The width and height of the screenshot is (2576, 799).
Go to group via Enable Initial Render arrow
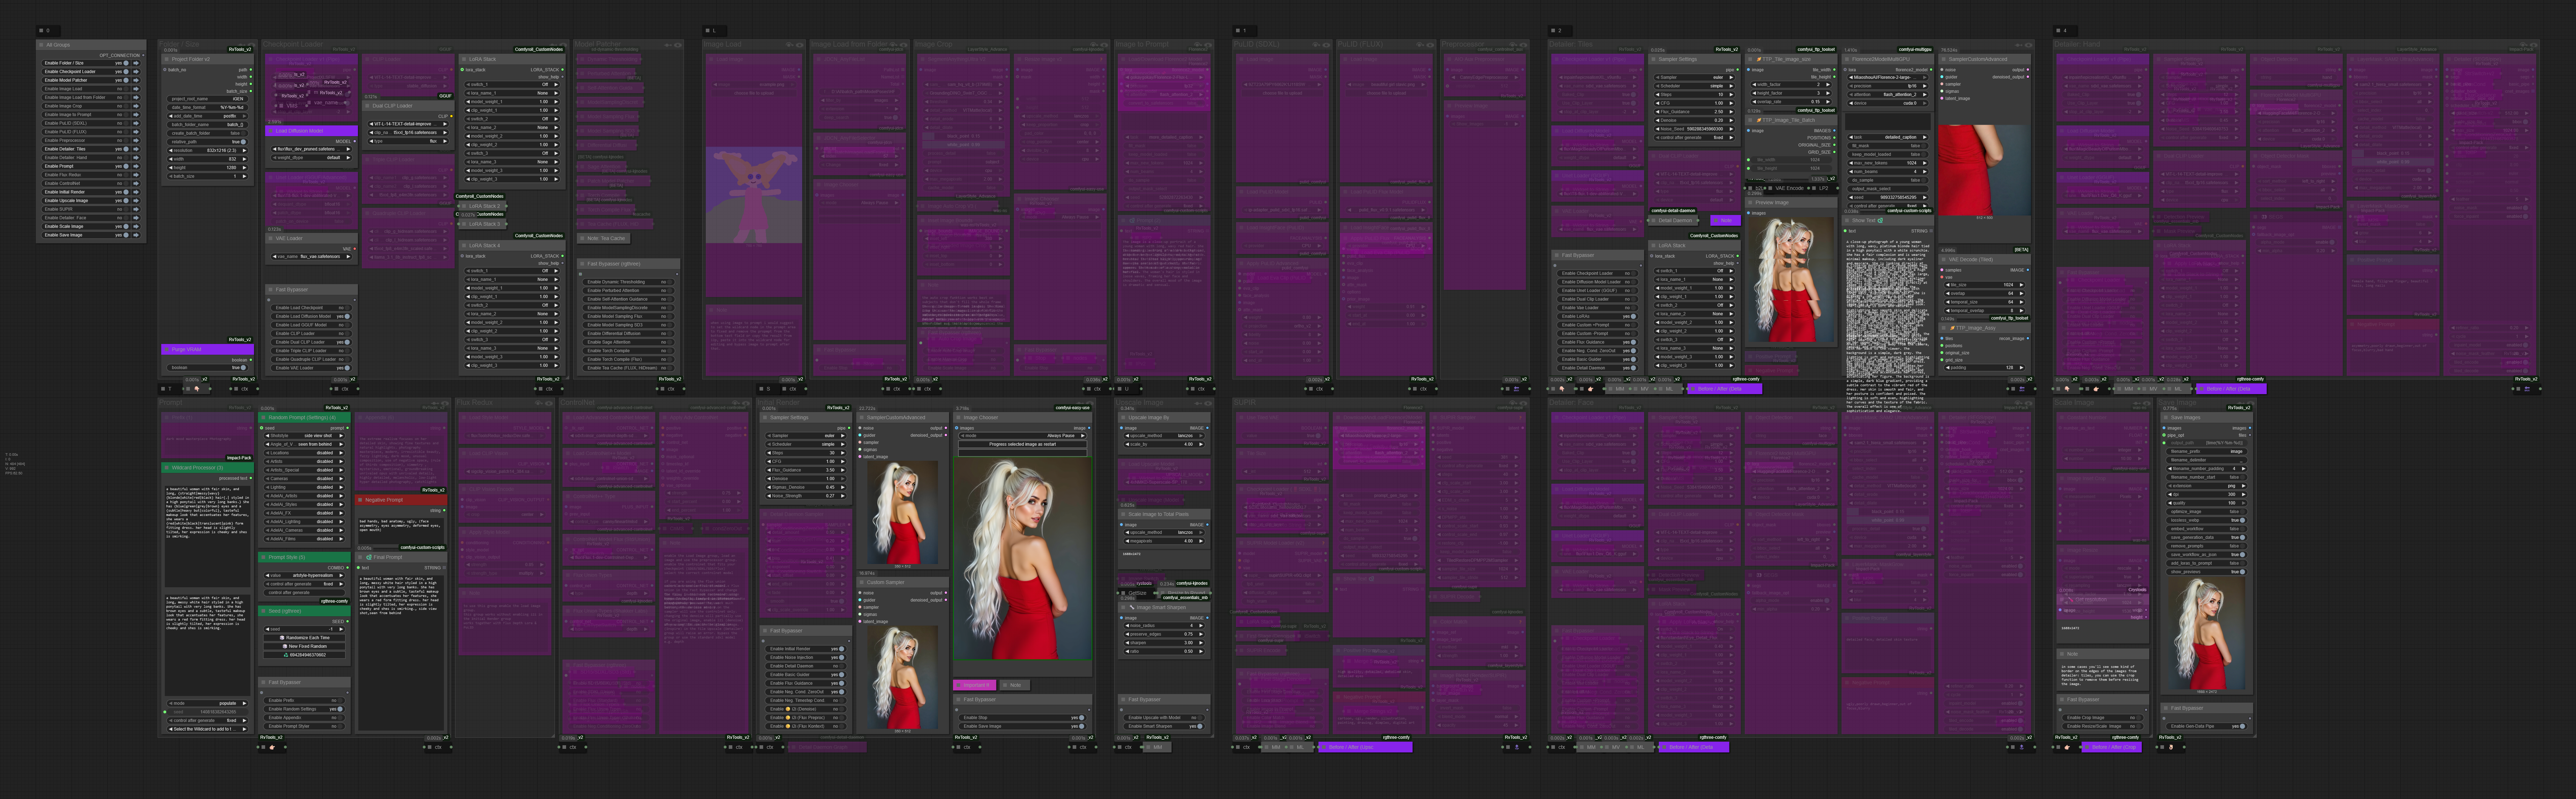[137, 192]
